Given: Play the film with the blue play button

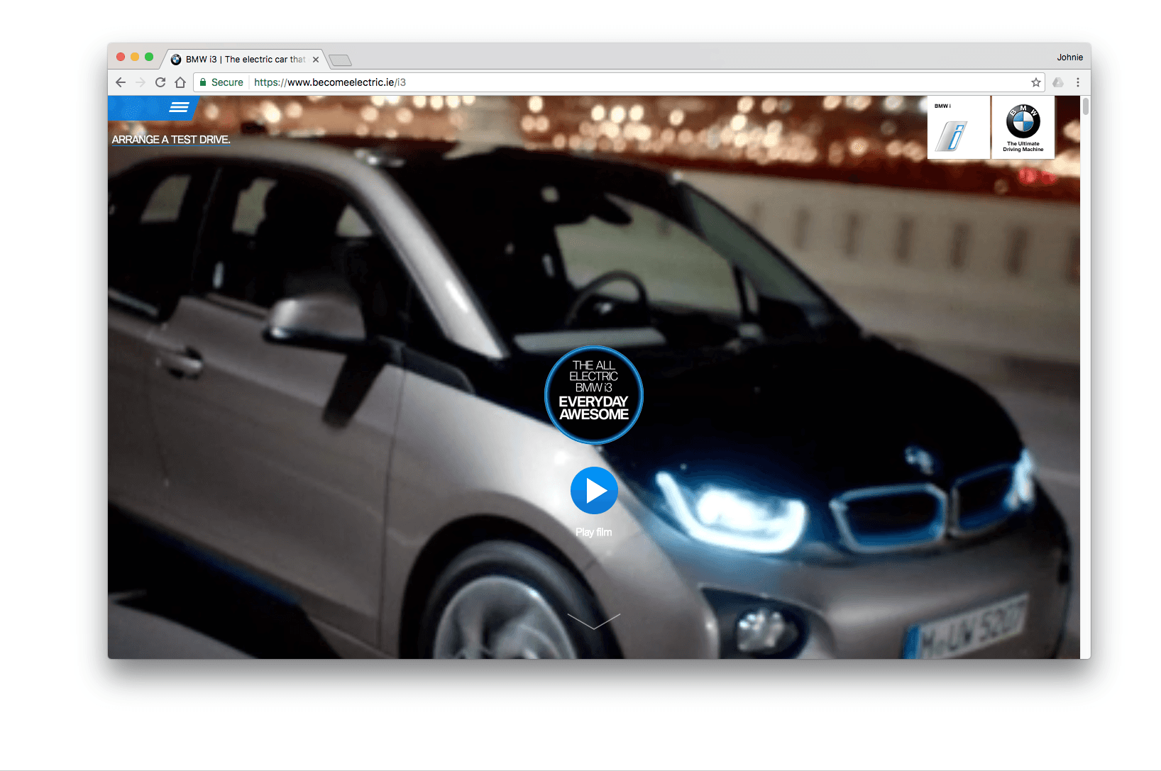Looking at the screenshot, I should click(x=594, y=490).
